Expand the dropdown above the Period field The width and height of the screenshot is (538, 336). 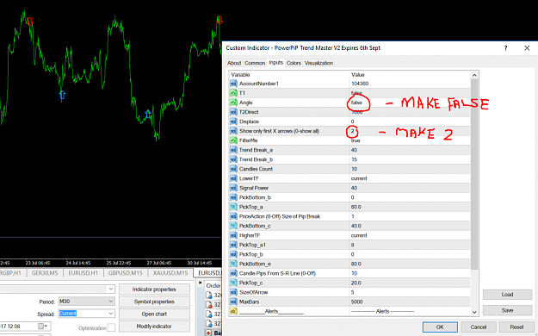111,289
